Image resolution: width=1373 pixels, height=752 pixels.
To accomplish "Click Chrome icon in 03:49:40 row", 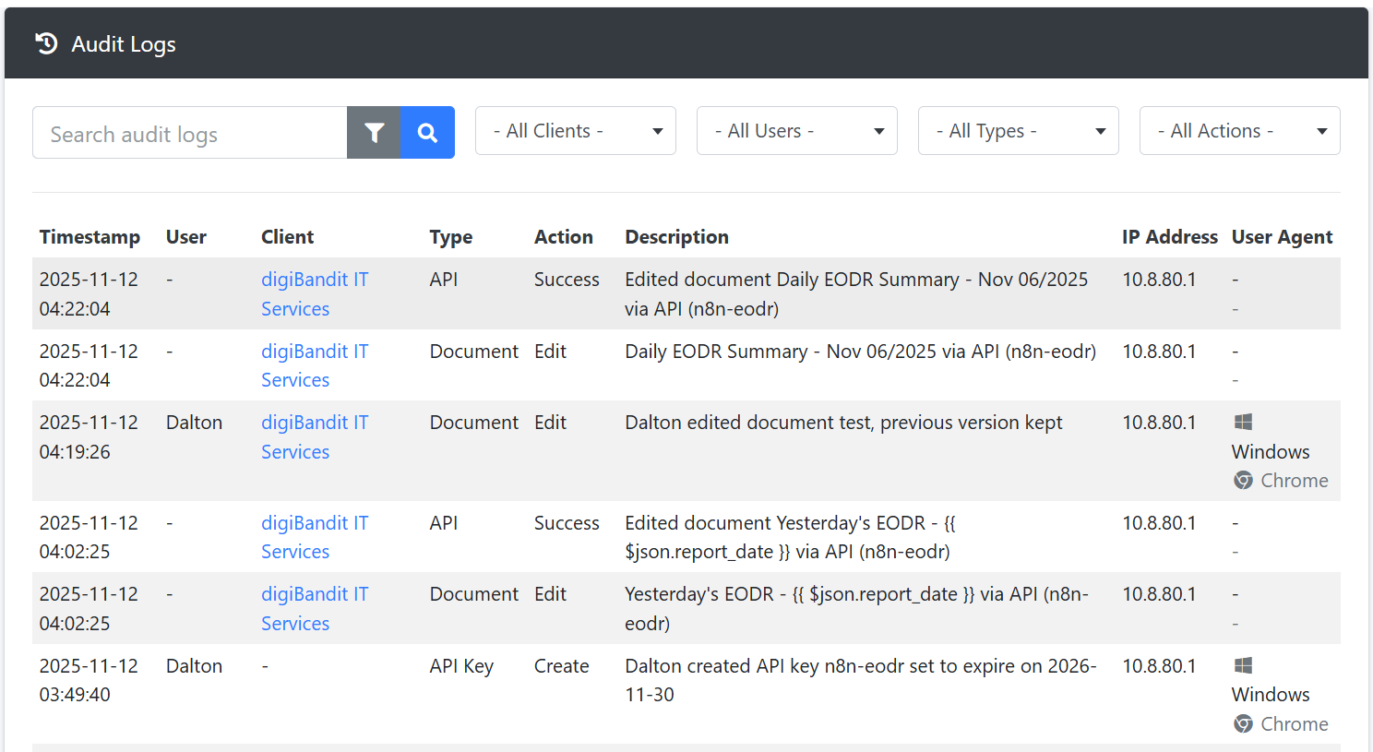I will point(1243,724).
